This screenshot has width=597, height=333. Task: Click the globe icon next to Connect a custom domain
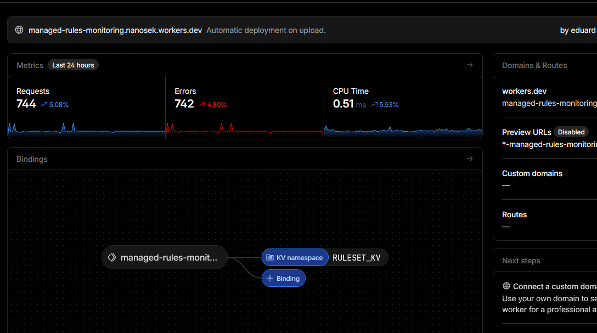click(x=505, y=286)
